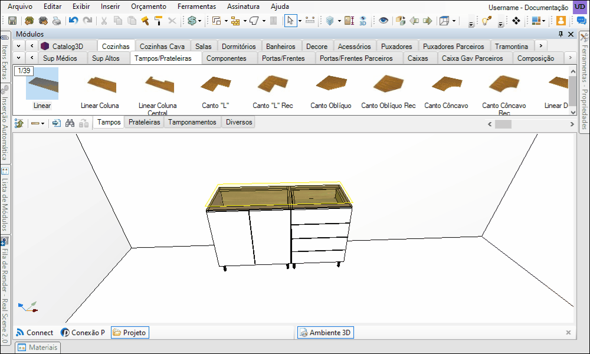Expand the layers icon dropdown arrow
The image size is (590, 354).
click(339, 21)
